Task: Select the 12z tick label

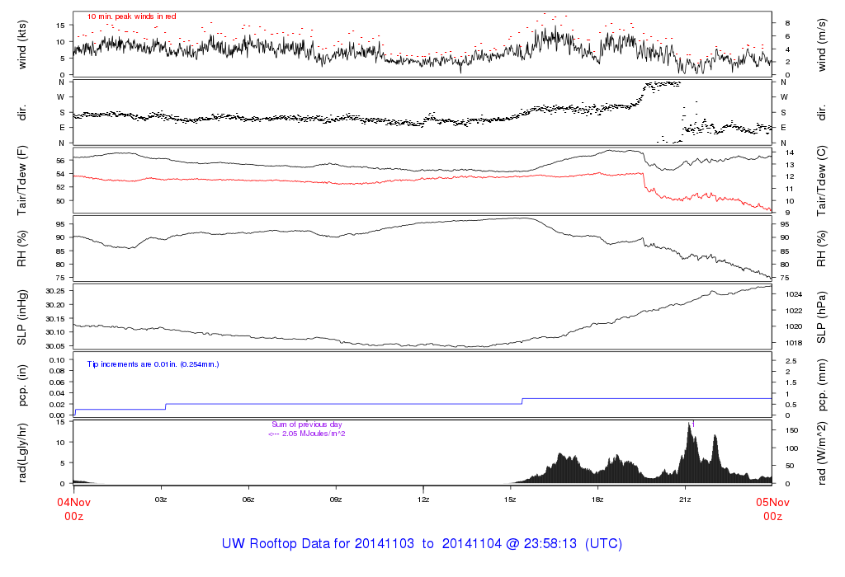Action: [x=423, y=500]
